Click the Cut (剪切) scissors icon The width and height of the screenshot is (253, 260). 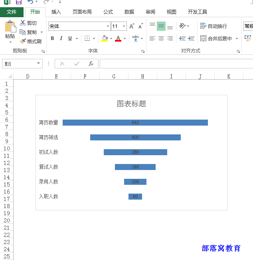coord(22,23)
